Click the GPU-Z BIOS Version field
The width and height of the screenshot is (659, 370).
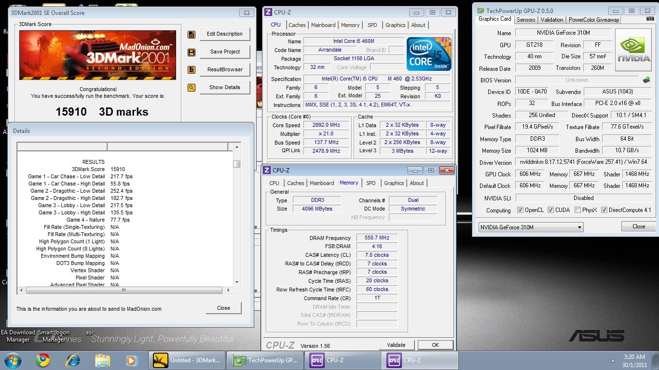pyautogui.click(x=577, y=80)
